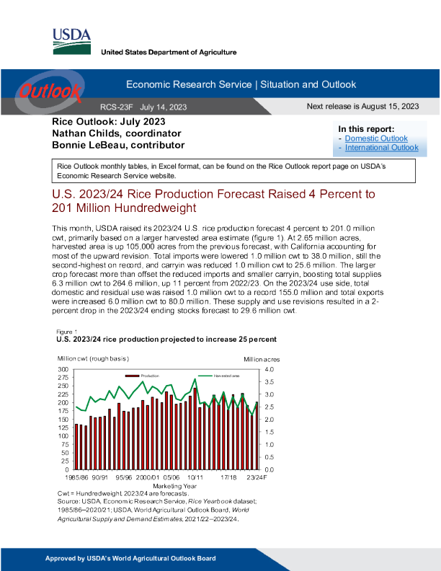The height and width of the screenshot is (571, 441).
Task: Click 'Bonnie LeBeau, contributor' line
Action: pos(118,145)
